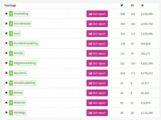161x120 pixels.
Task: Click the Hashtags column header
Action: [x=10, y=5]
